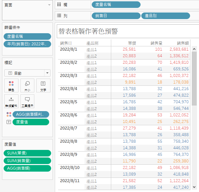Open the 顏色 (Color) marks card

click(11, 85)
